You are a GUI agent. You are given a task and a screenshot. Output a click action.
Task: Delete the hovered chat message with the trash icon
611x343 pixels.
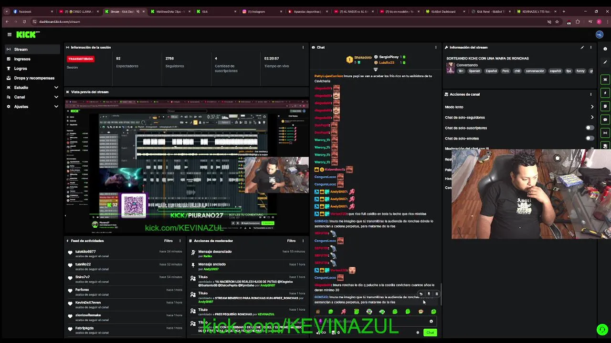pyautogui.click(x=436, y=294)
